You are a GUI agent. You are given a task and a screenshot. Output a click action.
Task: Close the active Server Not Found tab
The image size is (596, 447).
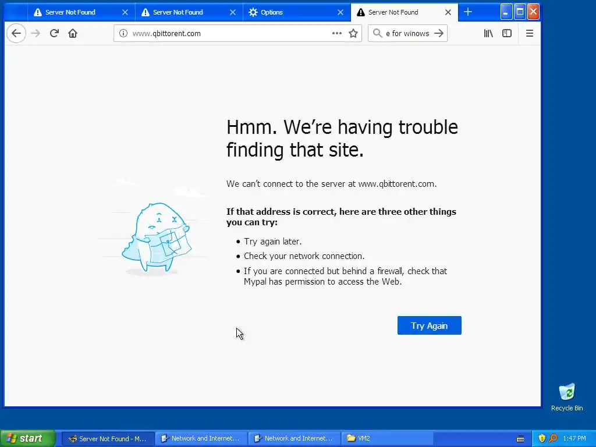coord(448,12)
